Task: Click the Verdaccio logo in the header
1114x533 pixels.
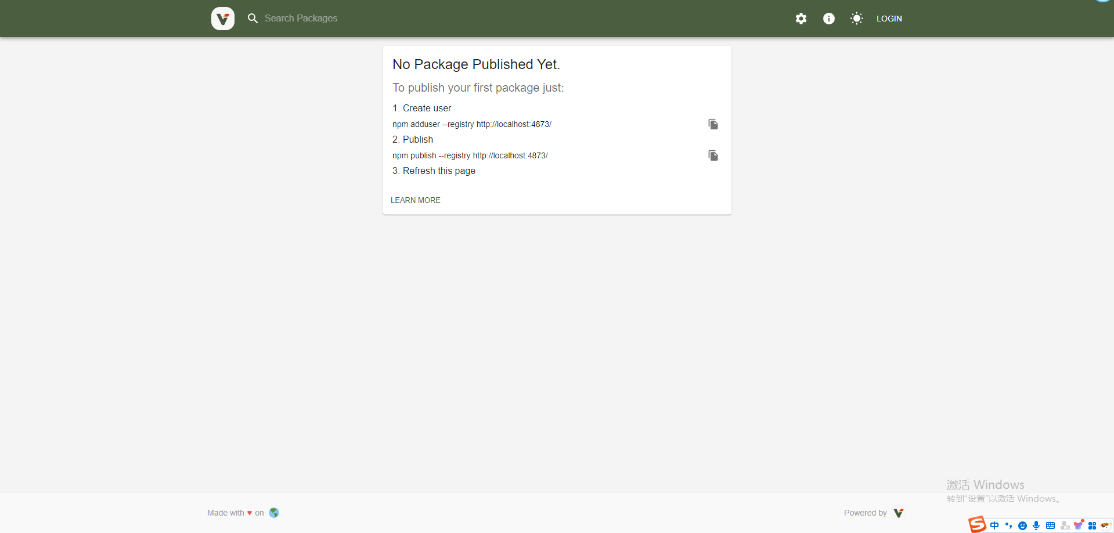Action: click(x=223, y=19)
